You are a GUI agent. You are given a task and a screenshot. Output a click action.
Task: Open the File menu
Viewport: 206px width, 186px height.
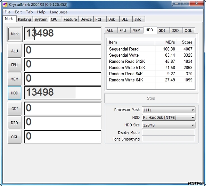coord(7,12)
